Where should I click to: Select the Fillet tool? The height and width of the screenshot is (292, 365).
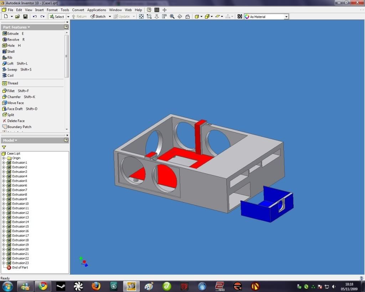point(15,91)
